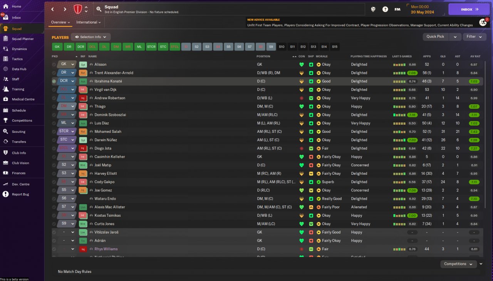The height and width of the screenshot is (281, 493).
Task: Open the Overview tab menu
Action: pos(60,22)
